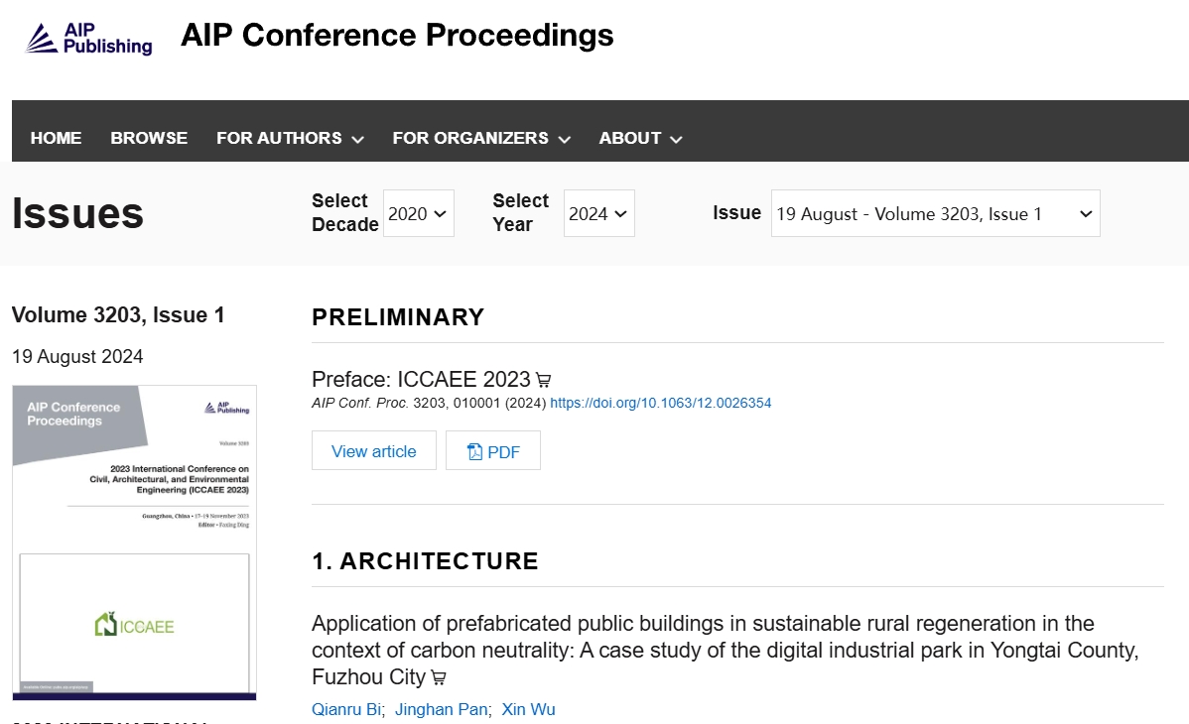Image resolution: width=1189 pixels, height=724 pixels.
Task: Click the 19 August 2024 date text
Action: click(x=77, y=356)
